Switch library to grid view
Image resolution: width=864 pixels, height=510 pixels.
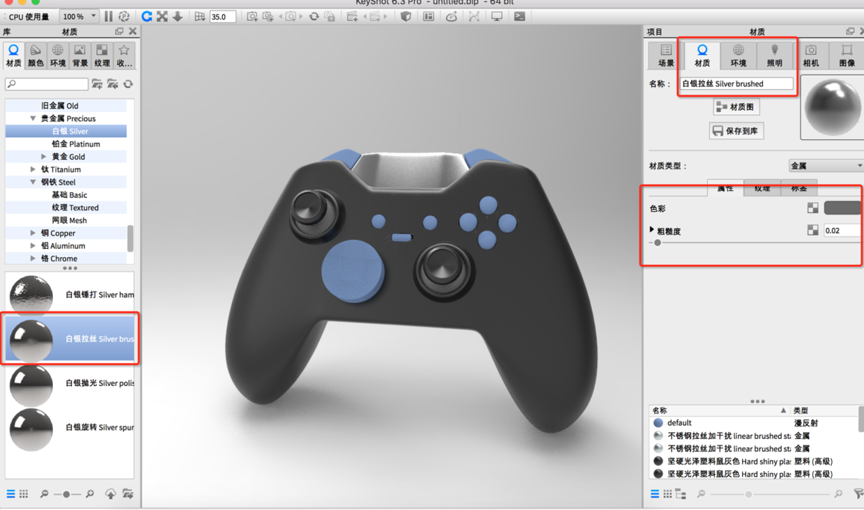24,494
